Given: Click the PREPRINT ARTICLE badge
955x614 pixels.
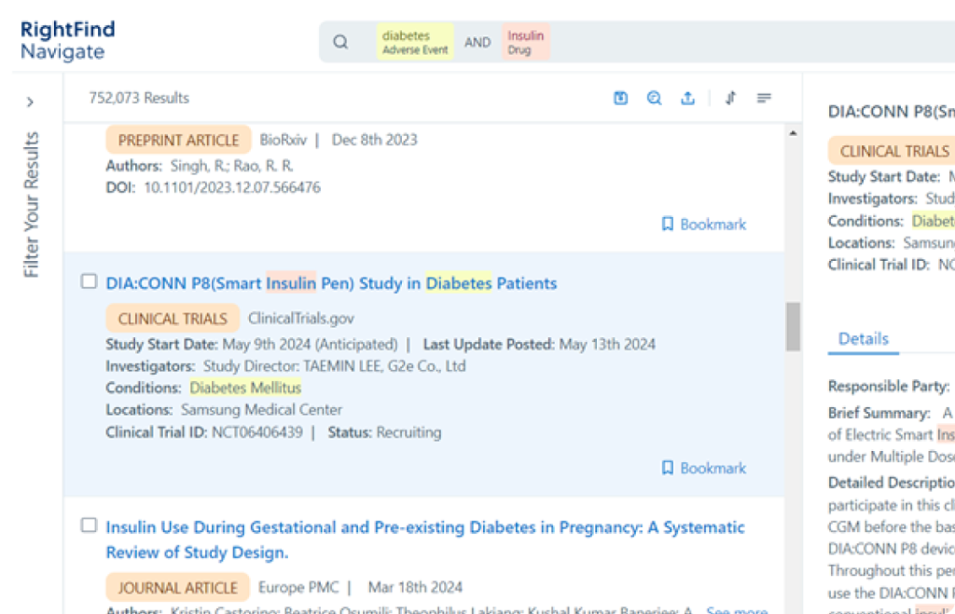Looking at the screenshot, I should pos(178,140).
